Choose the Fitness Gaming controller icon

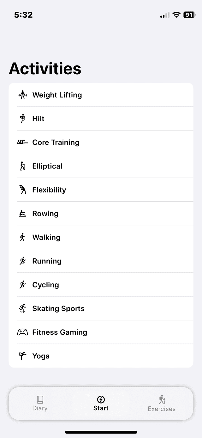click(22, 332)
